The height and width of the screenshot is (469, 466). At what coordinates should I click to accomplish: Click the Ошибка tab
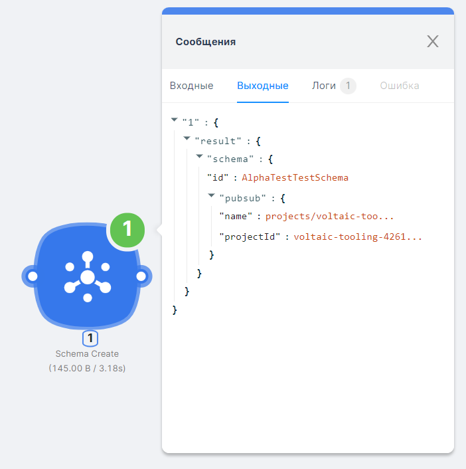click(399, 86)
